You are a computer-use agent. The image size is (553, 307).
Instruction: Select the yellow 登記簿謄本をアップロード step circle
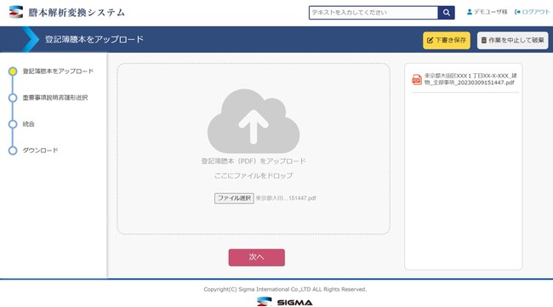point(13,71)
